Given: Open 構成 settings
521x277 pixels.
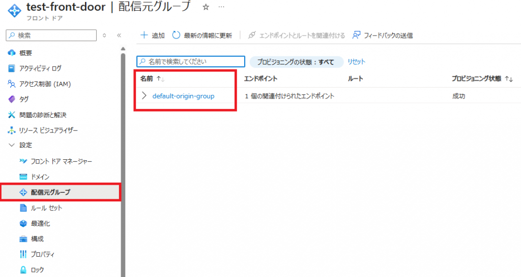Looking at the screenshot, I should 37,239.
